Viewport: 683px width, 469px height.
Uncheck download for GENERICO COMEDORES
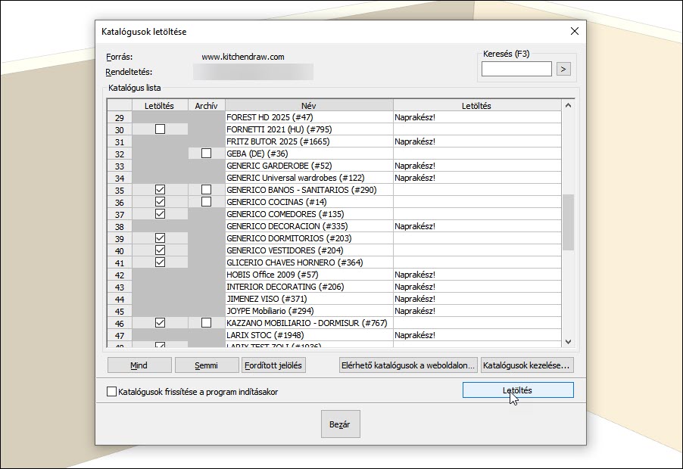160,214
